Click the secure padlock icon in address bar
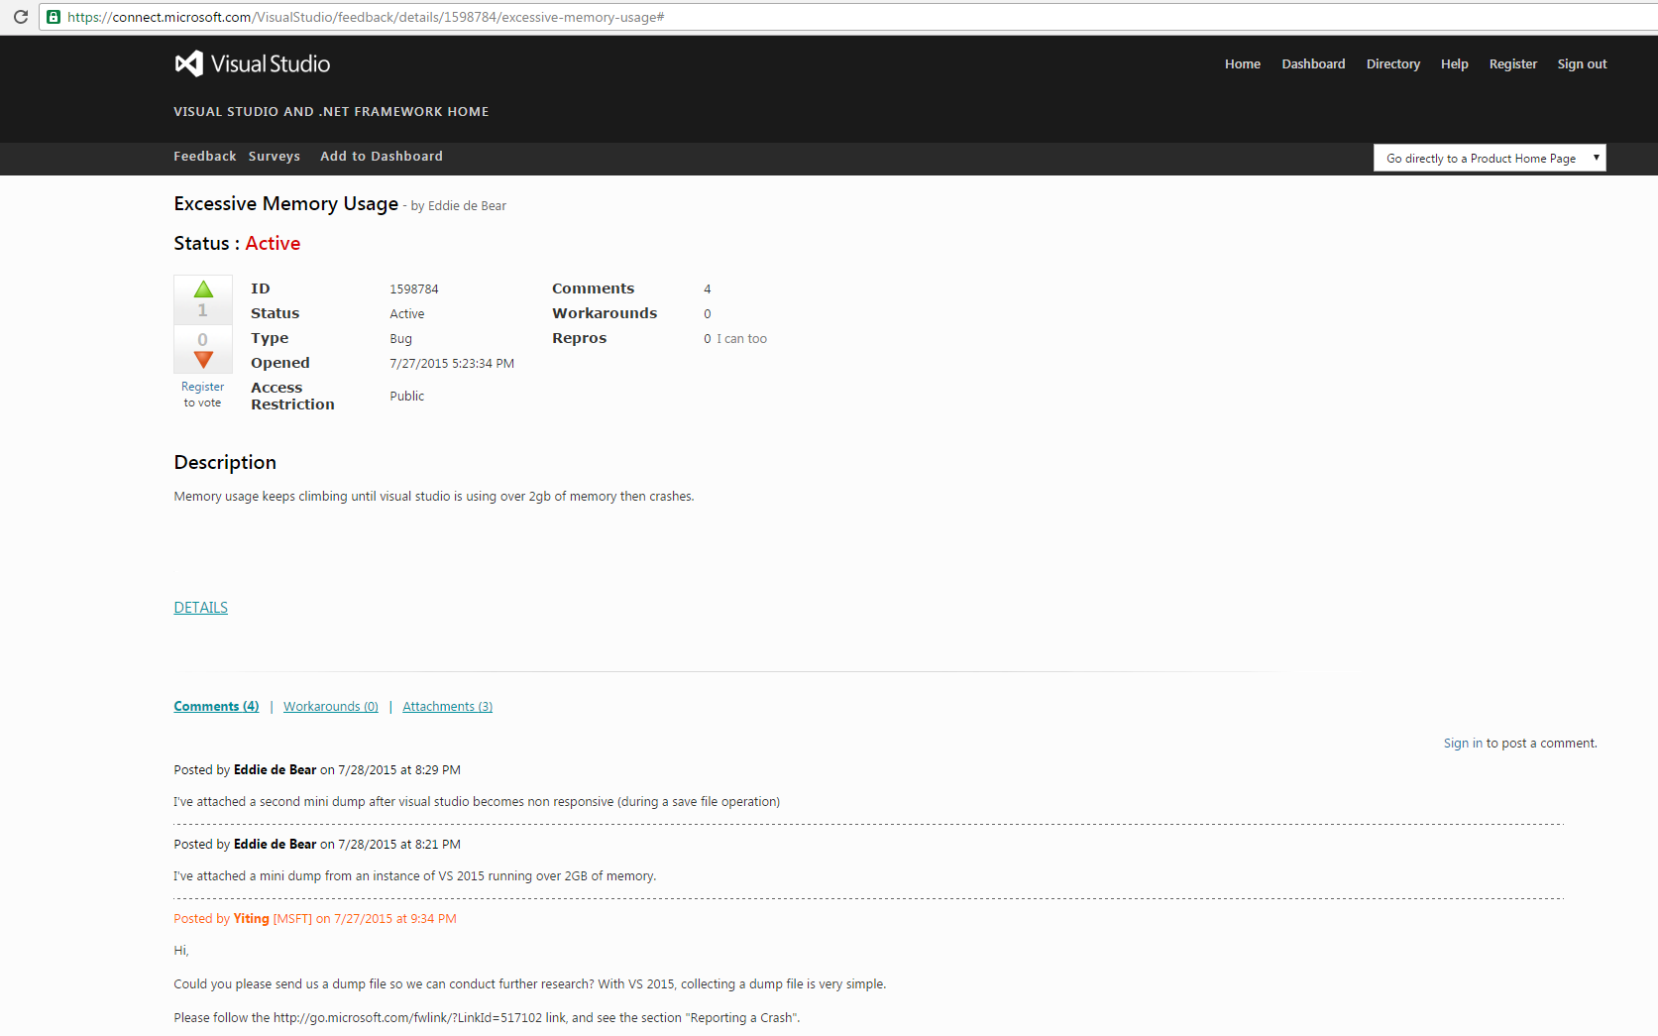Screen dimensions: 1658x1036 (54, 17)
